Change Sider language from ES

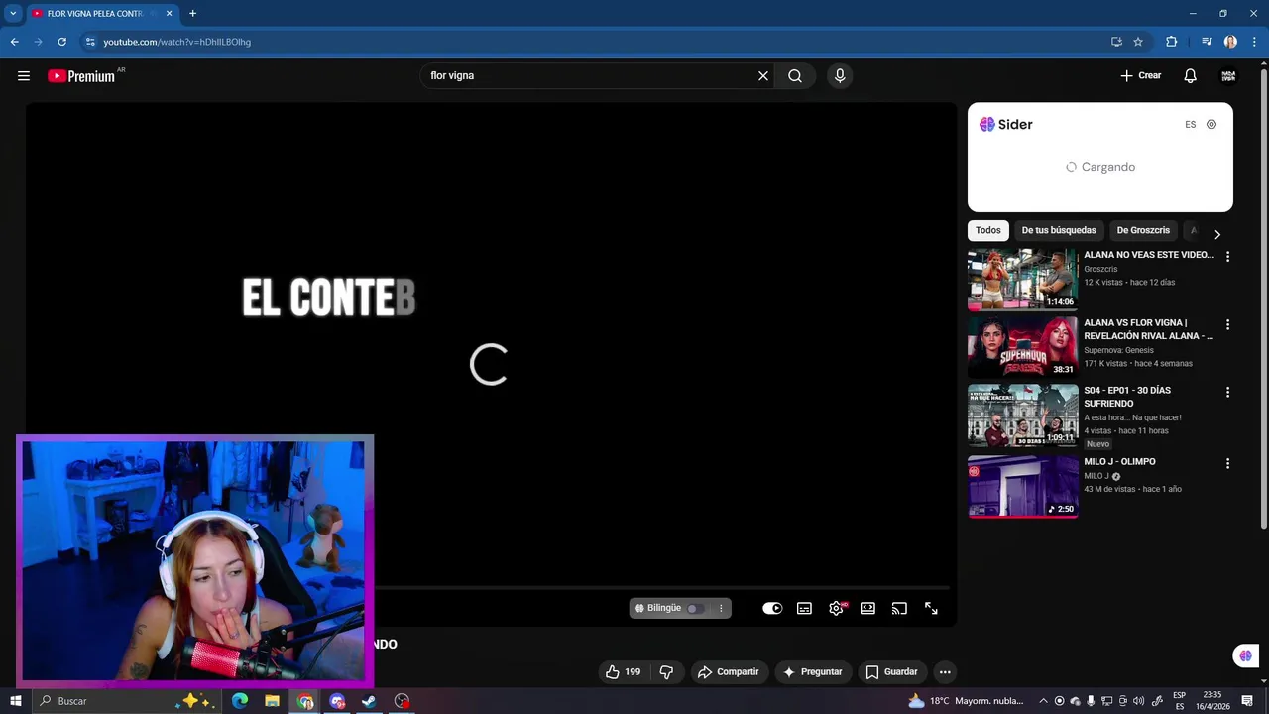tap(1191, 125)
